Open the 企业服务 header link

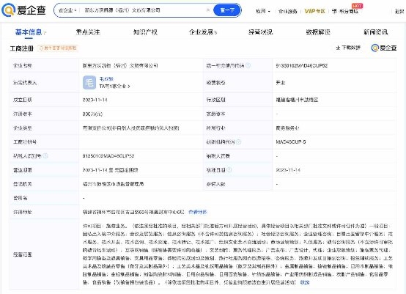[287, 11]
